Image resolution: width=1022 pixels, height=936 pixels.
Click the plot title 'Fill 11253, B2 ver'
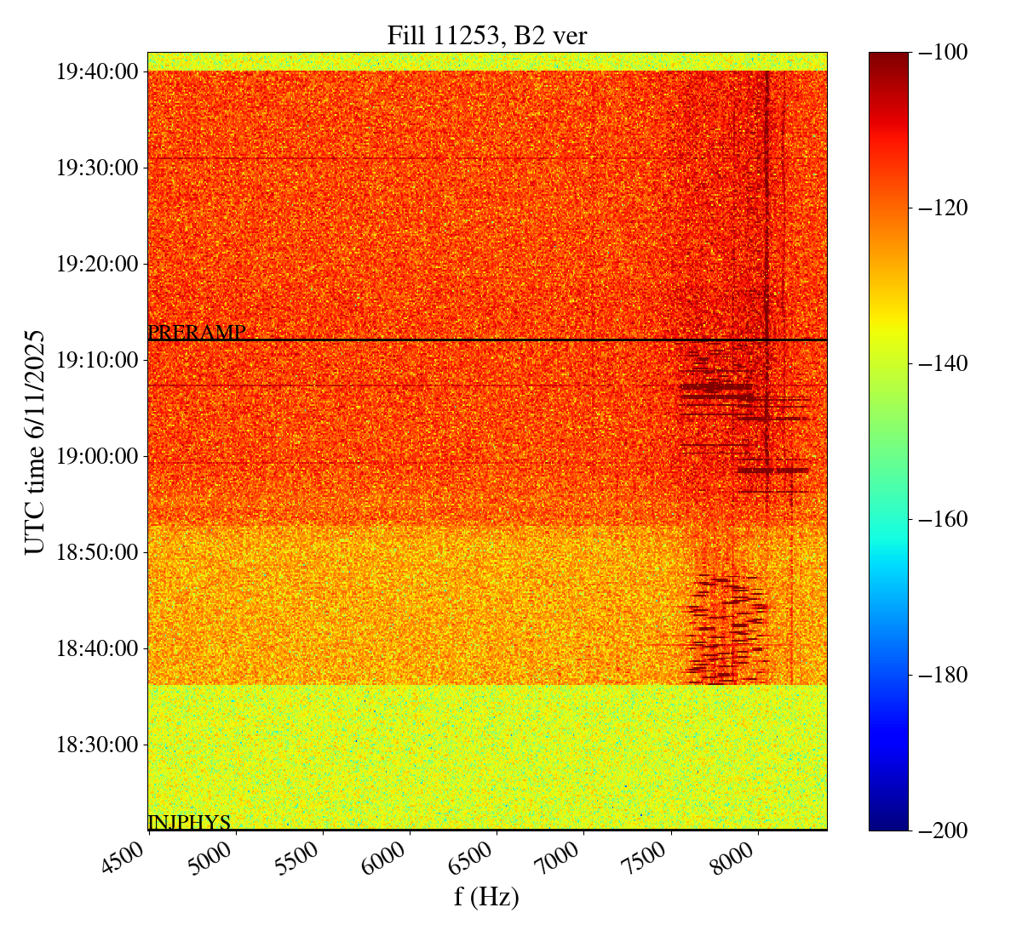[486, 35]
